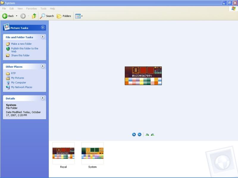Collapse the Other Places section

(x=43, y=66)
